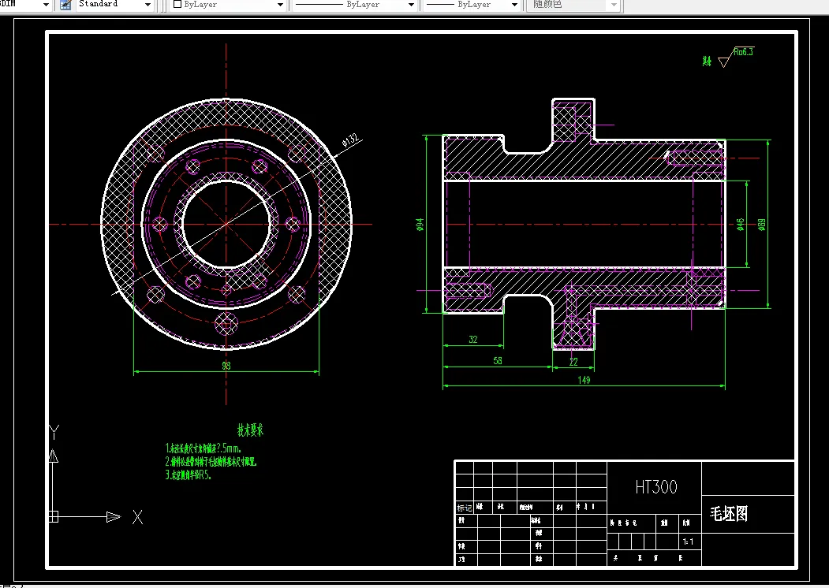829x588 pixels.
Task: Select the Ra6.3 roughness value
Action: pyautogui.click(x=743, y=52)
